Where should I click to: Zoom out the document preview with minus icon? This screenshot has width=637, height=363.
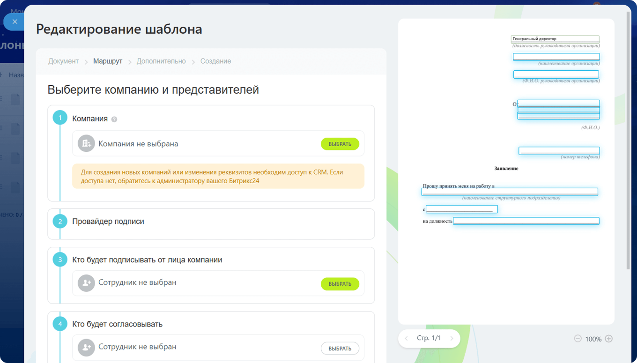click(x=579, y=339)
